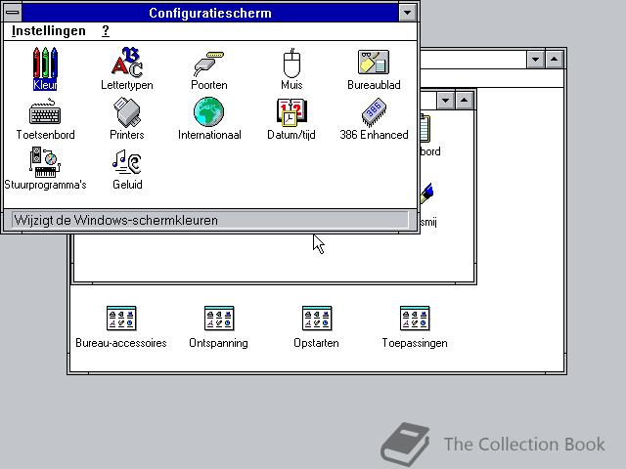The width and height of the screenshot is (626, 469).
Task: Open the Kleur color settings icon
Action: [45, 68]
